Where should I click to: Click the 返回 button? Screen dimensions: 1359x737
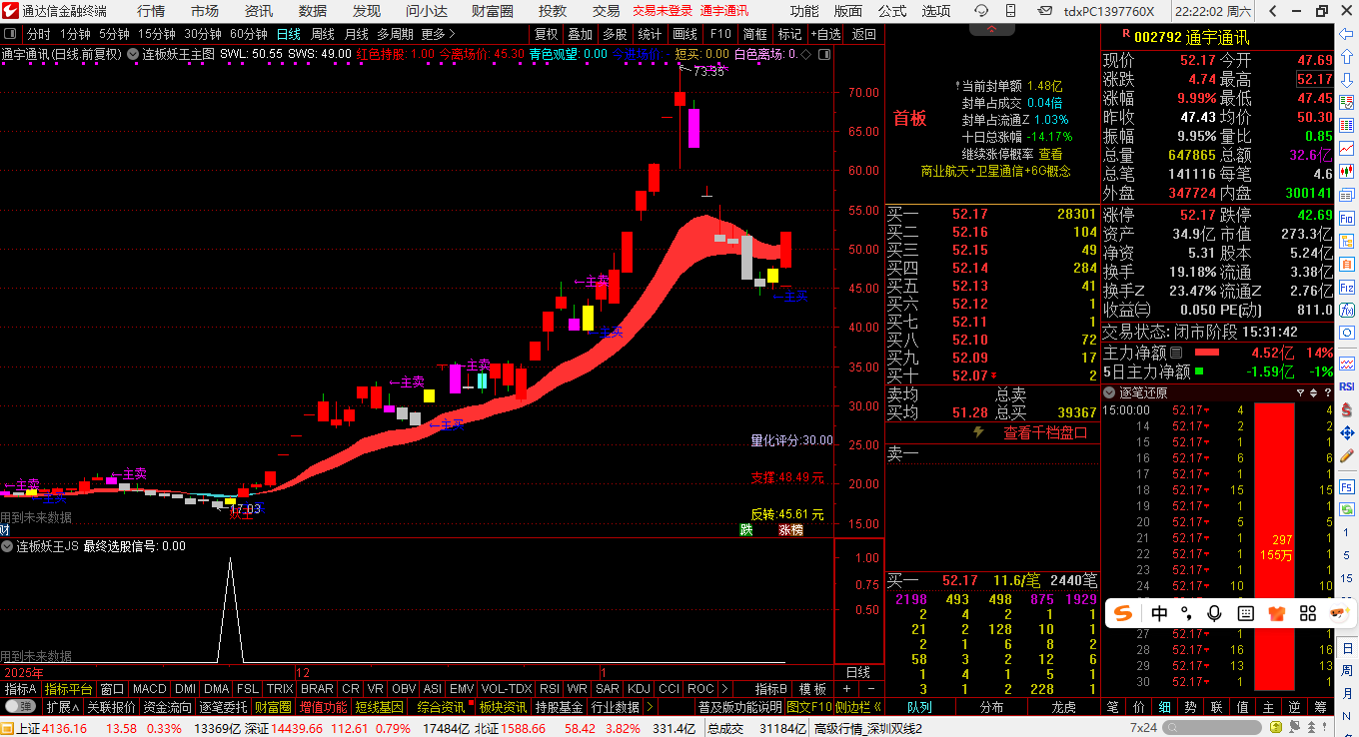click(x=864, y=34)
